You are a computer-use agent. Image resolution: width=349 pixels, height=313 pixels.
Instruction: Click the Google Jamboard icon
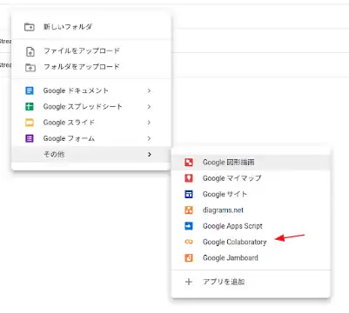tap(189, 257)
